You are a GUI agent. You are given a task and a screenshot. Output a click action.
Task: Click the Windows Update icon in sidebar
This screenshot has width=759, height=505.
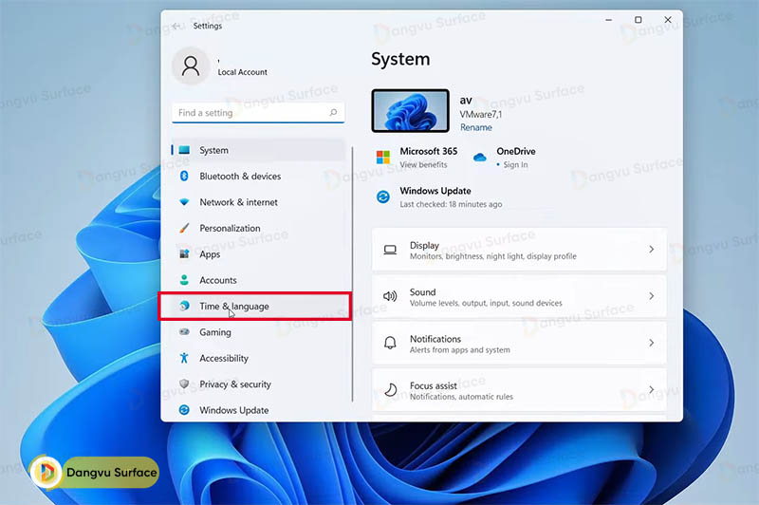184,410
